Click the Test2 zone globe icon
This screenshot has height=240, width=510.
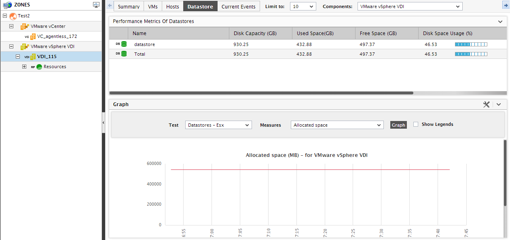(x=13, y=16)
